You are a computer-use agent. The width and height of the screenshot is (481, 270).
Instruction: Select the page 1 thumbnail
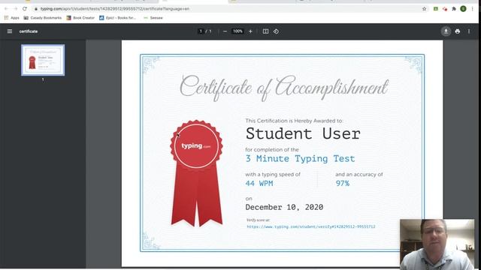(43, 60)
